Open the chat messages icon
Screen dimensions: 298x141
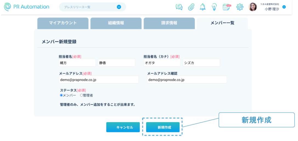click(179, 7)
